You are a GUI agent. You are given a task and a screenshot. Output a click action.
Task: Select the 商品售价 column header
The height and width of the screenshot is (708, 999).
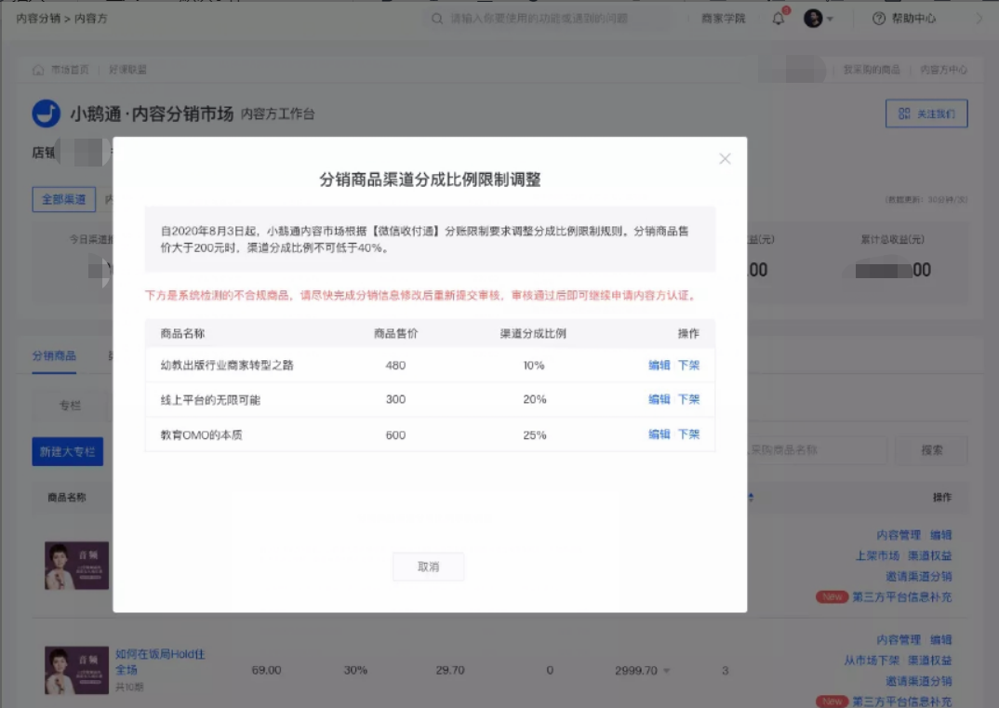[x=395, y=333]
